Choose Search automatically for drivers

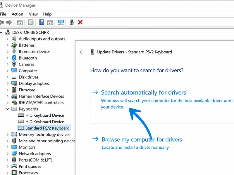click(162, 104)
